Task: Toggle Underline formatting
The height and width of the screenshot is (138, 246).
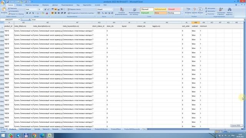Action: point(33,13)
